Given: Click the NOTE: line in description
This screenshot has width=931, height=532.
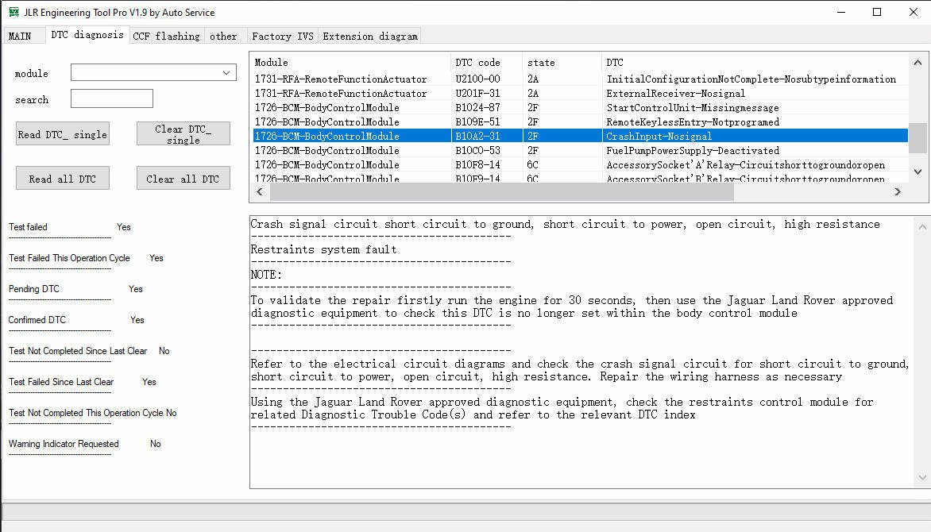Looking at the screenshot, I should [267, 275].
